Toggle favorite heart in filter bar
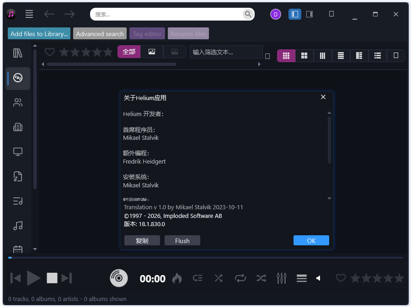 pos(49,52)
